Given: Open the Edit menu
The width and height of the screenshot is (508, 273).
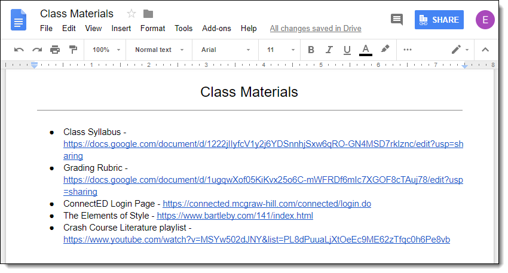Looking at the screenshot, I should pos(69,29).
